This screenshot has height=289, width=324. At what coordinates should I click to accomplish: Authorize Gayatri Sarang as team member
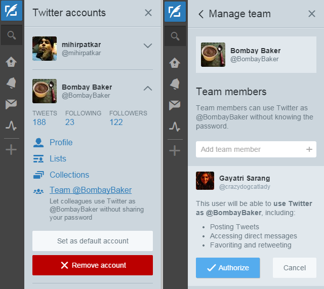click(x=228, y=268)
